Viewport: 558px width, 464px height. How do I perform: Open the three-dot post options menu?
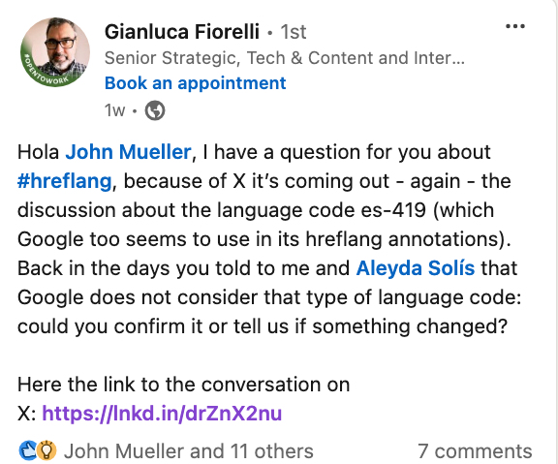click(515, 26)
